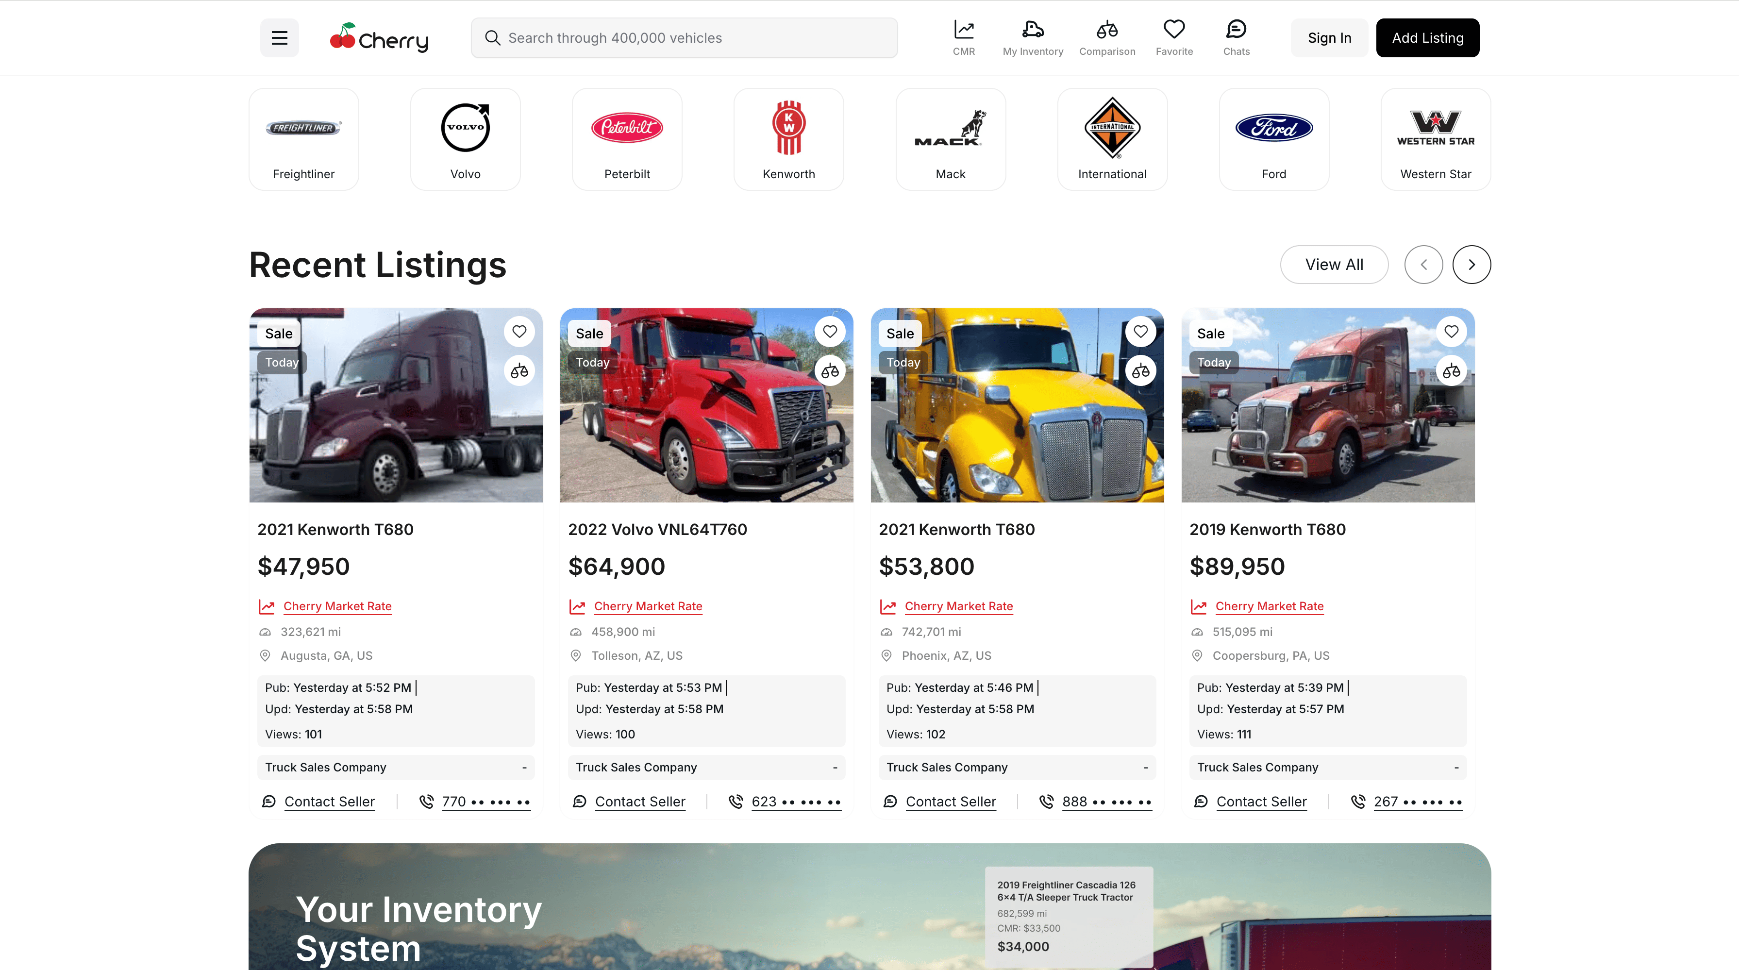This screenshot has height=970, width=1739.
Task: Toggle favorite heart on the red Volvo listing
Action: [830, 332]
